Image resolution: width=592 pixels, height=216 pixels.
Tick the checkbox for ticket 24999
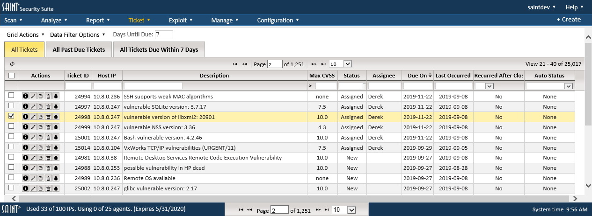(x=11, y=126)
